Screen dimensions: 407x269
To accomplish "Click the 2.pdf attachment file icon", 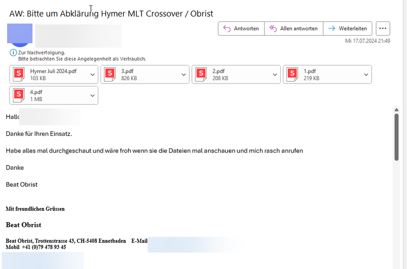I will 202,74.
